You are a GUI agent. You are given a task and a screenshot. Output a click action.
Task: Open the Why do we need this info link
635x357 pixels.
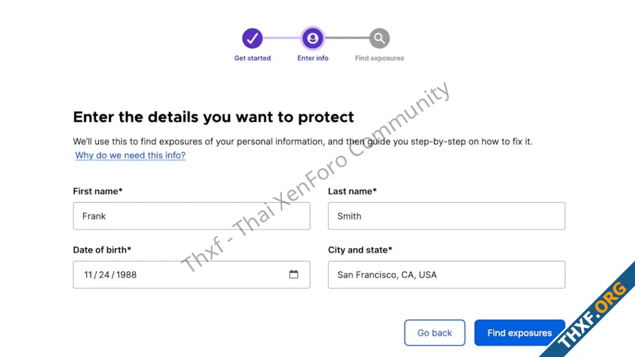click(130, 155)
